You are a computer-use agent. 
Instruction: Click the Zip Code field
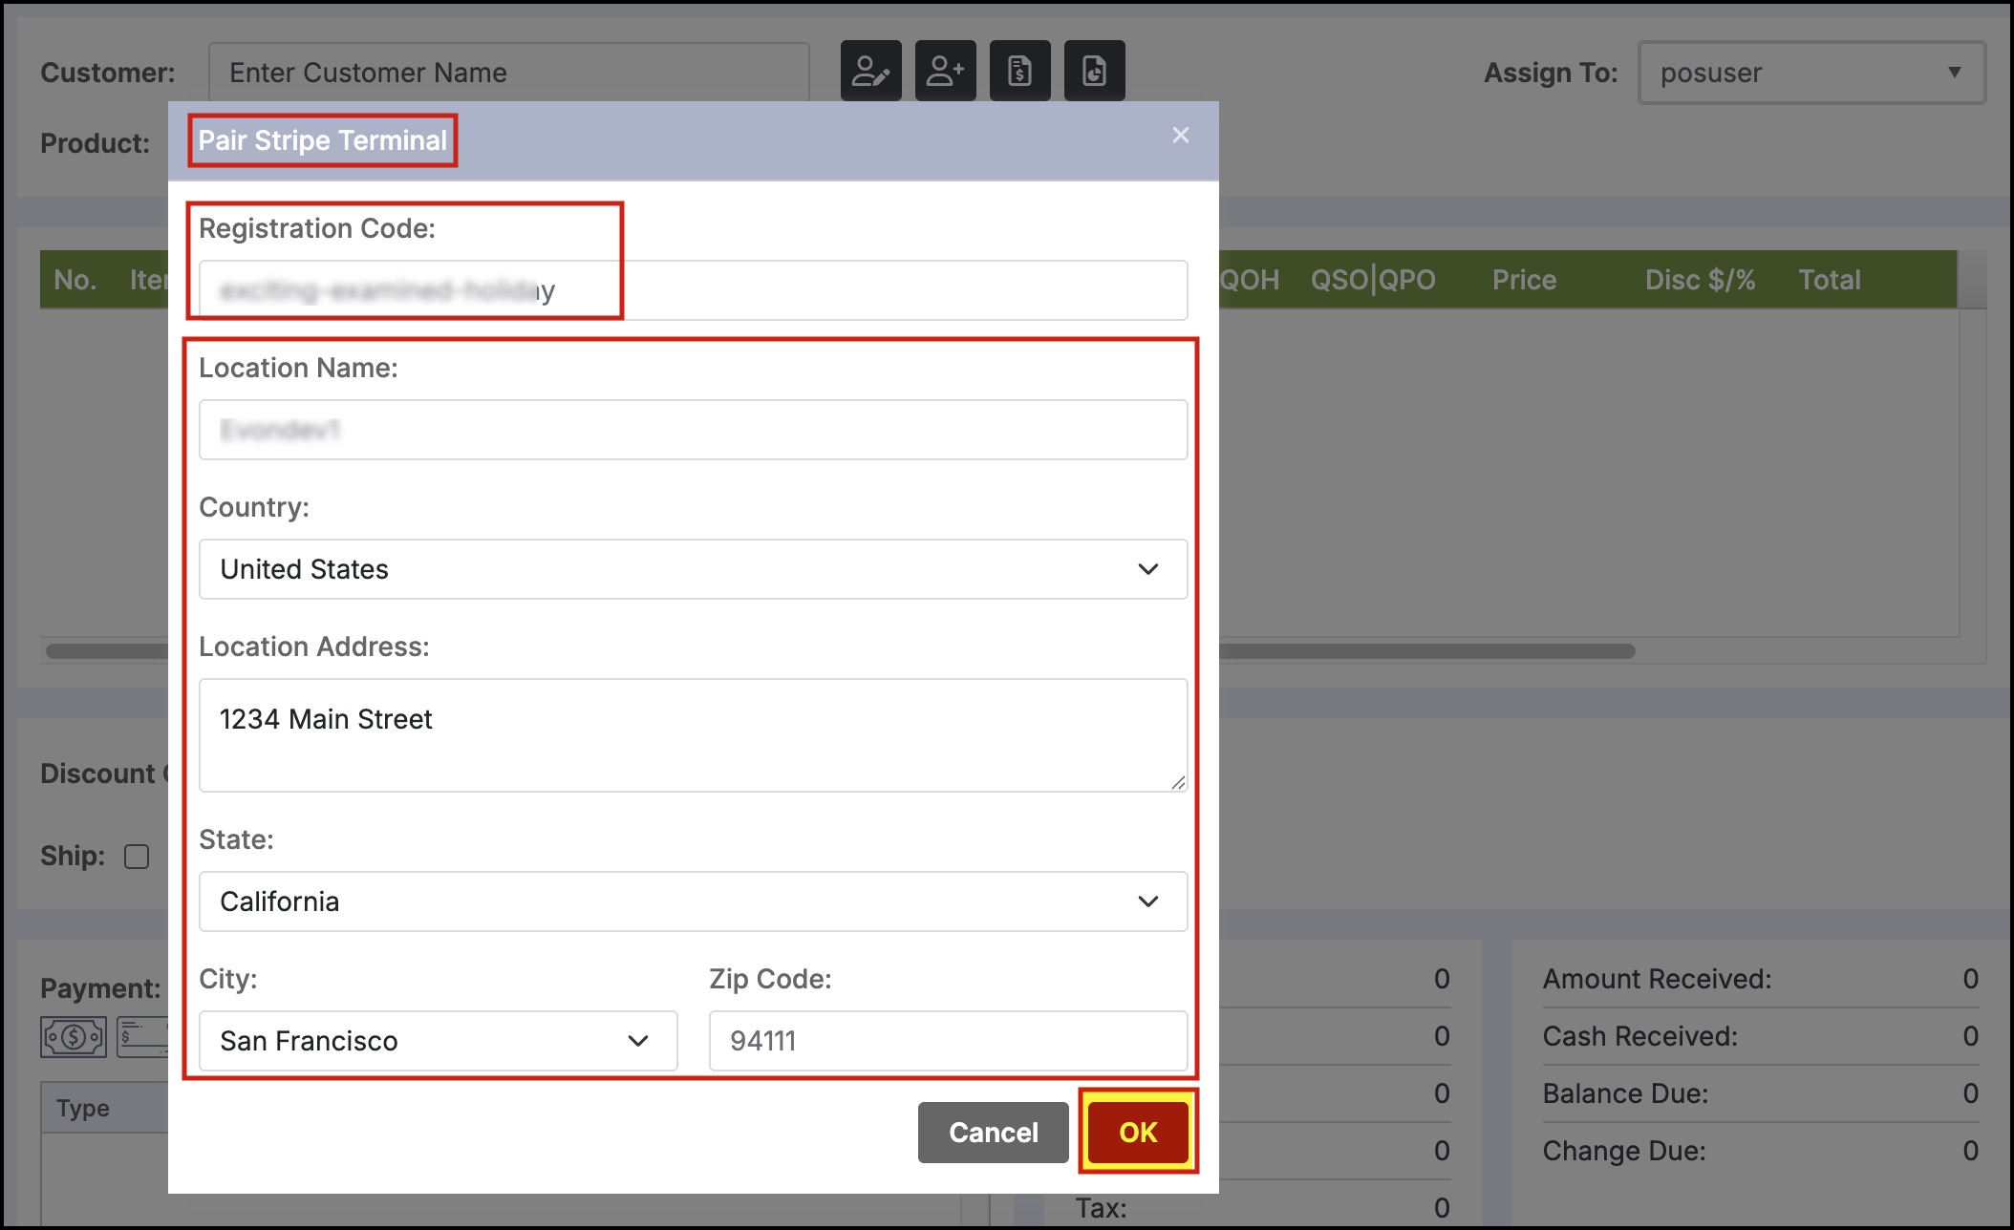pos(947,1041)
